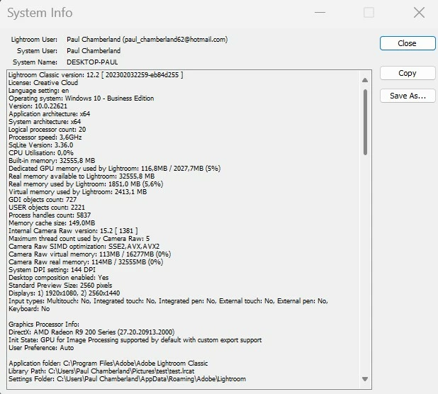Click the Virtual memory used by Lightroom line

coord(78,192)
